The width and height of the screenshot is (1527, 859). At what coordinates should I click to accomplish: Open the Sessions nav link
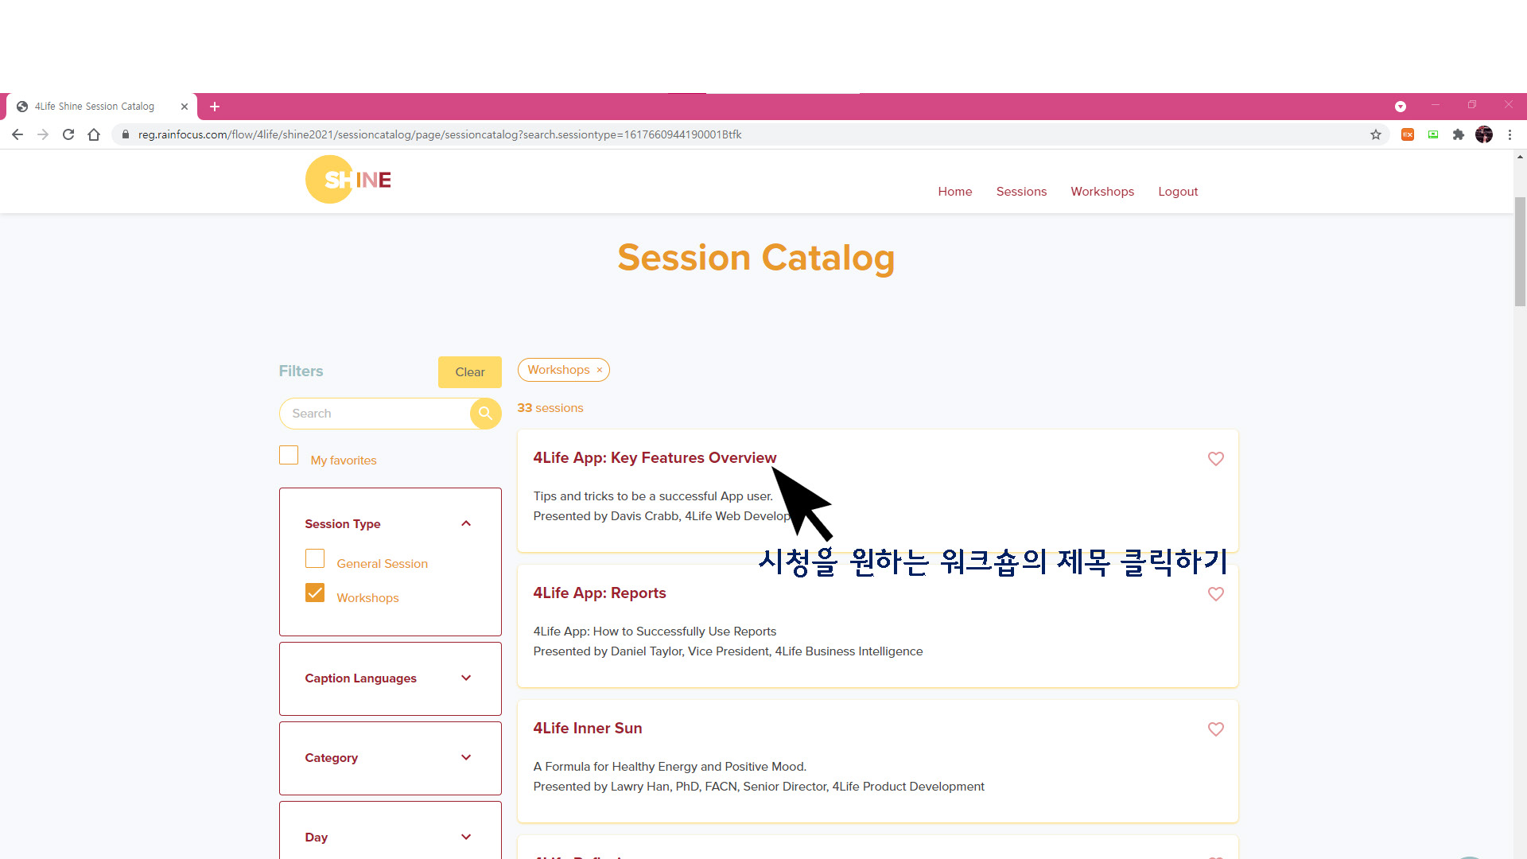tap(1021, 192)
